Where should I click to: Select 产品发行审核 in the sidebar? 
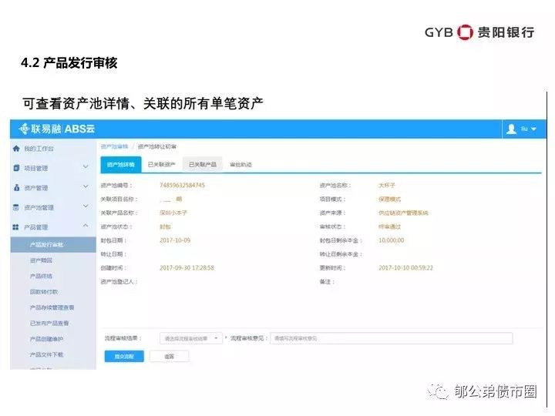point(47,244)
